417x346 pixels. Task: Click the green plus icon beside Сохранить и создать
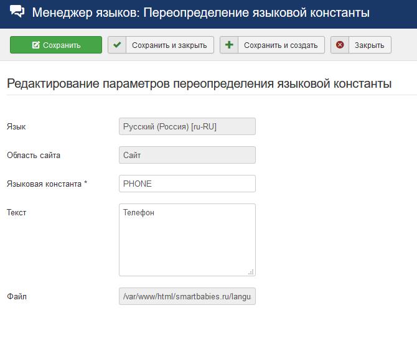[229, 45]
